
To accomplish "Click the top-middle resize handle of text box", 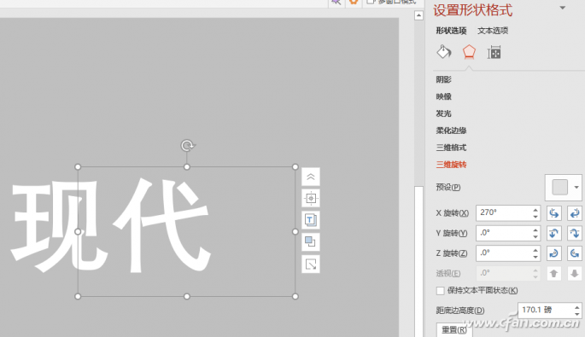I will [187, 167].
